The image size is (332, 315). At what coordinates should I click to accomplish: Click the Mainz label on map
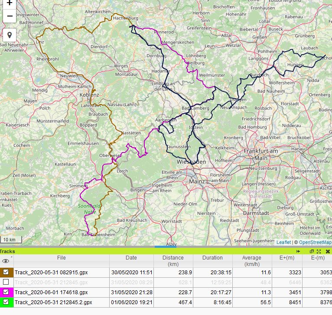[197, 182]
